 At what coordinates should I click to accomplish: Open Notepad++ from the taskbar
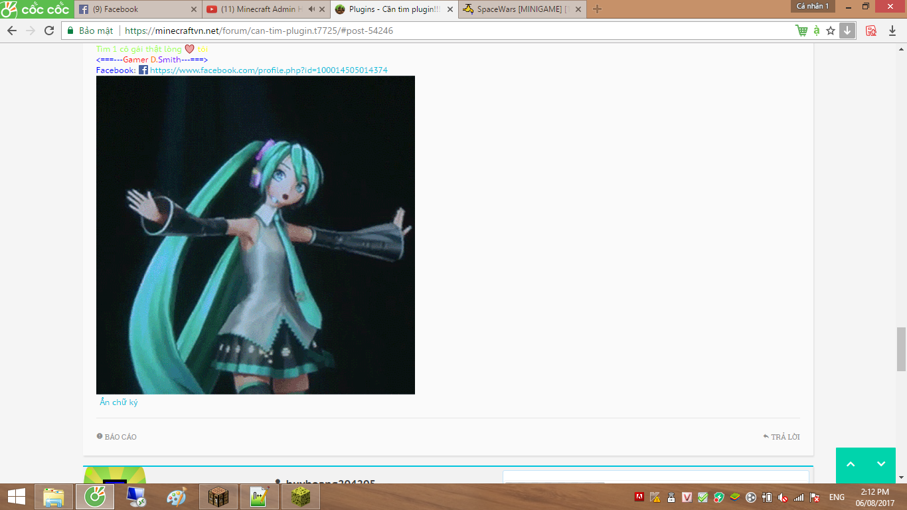(x=260, y=497)
